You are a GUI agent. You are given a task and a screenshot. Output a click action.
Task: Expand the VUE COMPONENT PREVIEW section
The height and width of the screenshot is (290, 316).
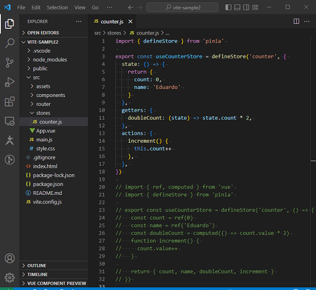click(54, 283)
